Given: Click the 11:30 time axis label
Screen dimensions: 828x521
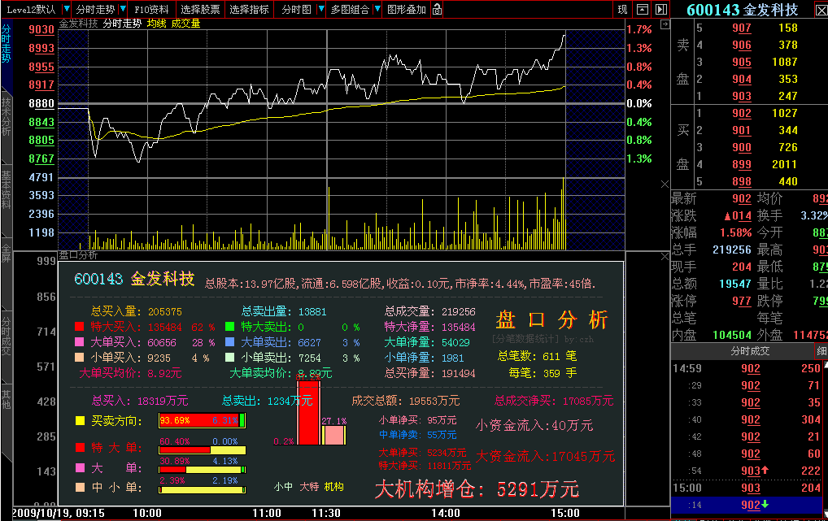Looking at the screenshot, I should click(x=326, y=513).
